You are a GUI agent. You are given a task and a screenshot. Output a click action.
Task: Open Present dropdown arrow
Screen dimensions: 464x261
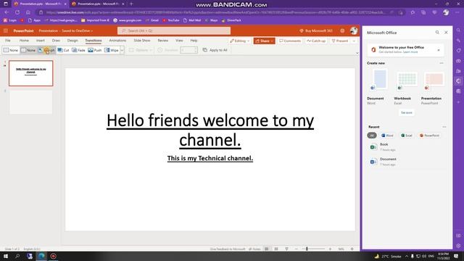tap(354, 41)
